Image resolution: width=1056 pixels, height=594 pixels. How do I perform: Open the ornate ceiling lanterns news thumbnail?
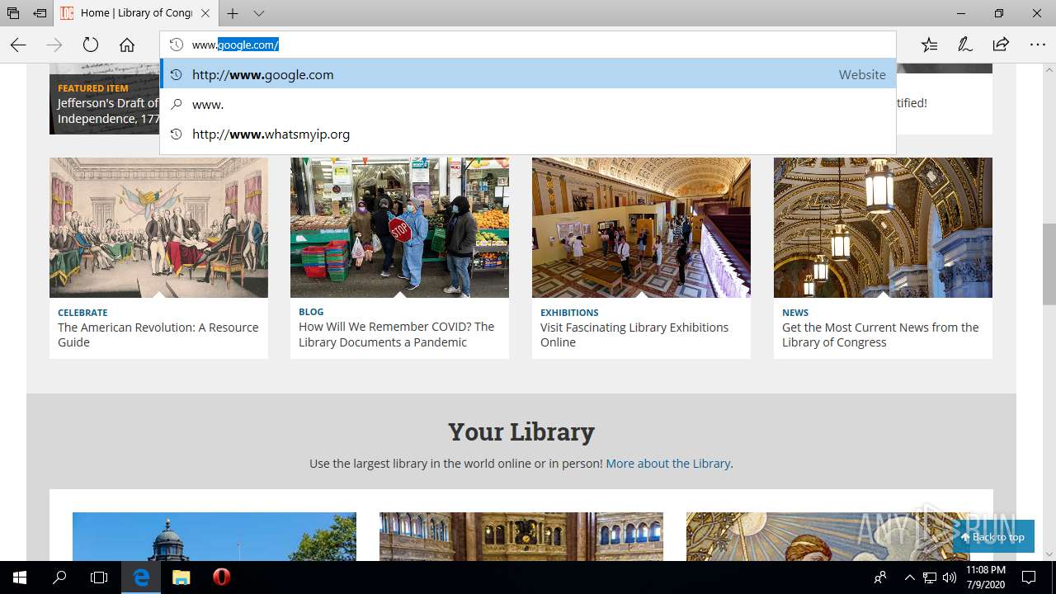coord(883,228)
